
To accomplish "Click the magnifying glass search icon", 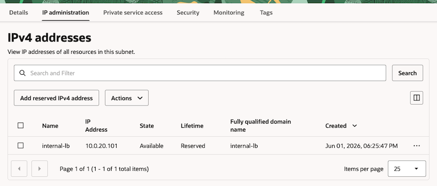I will coord(22,73).
